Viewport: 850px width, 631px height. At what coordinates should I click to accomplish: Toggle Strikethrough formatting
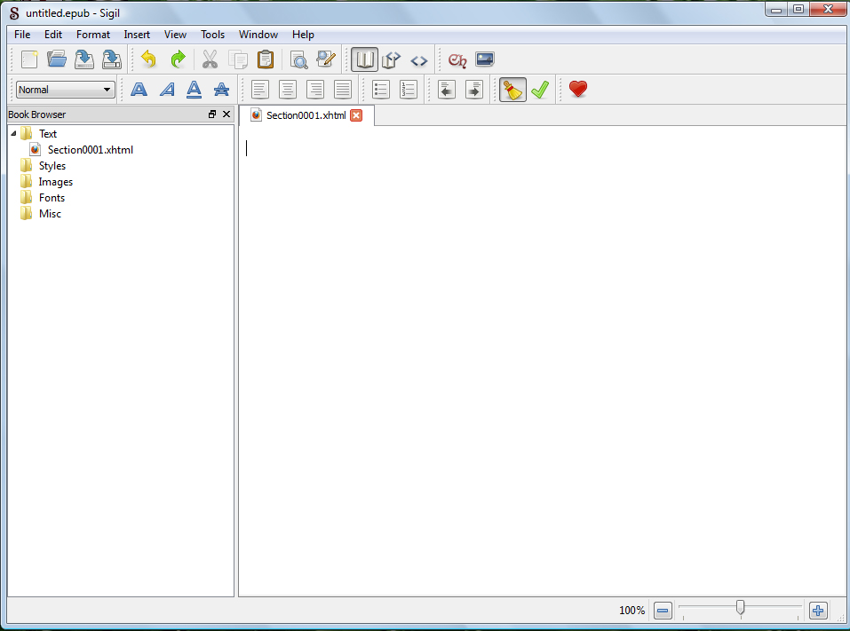pos(221,90)
